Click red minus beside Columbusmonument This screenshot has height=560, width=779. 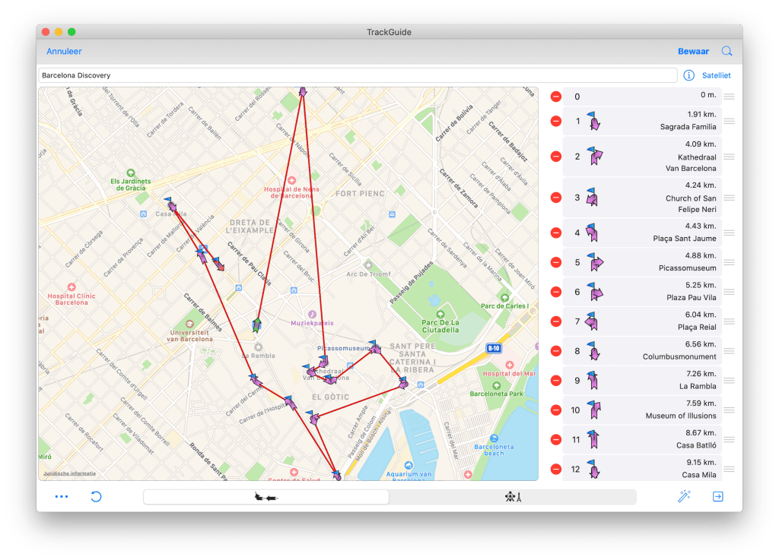point(556,351)
